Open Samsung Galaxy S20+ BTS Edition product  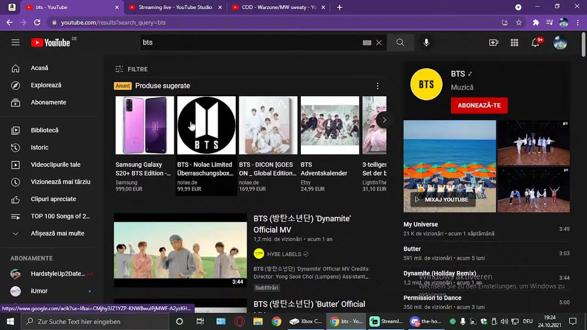click(x=144, y=144)
